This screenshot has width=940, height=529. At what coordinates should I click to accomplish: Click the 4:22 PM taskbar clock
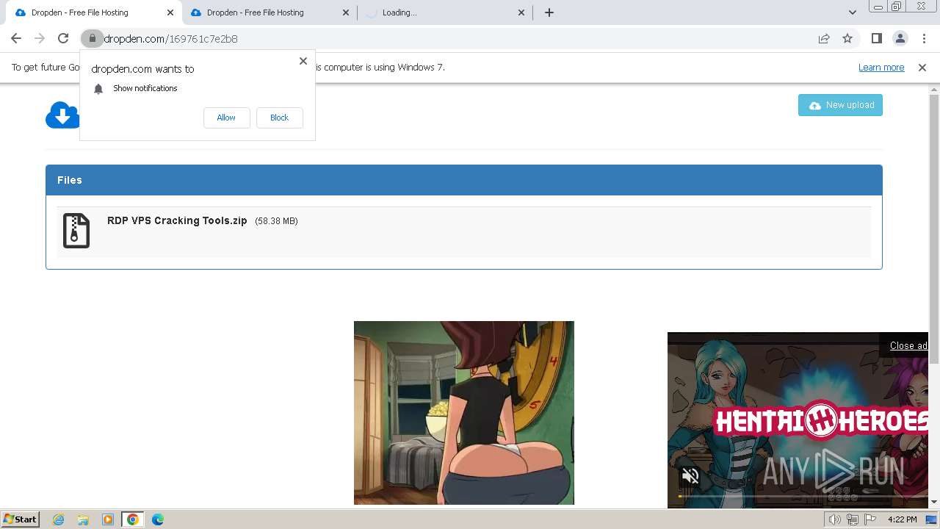point(902,519)
